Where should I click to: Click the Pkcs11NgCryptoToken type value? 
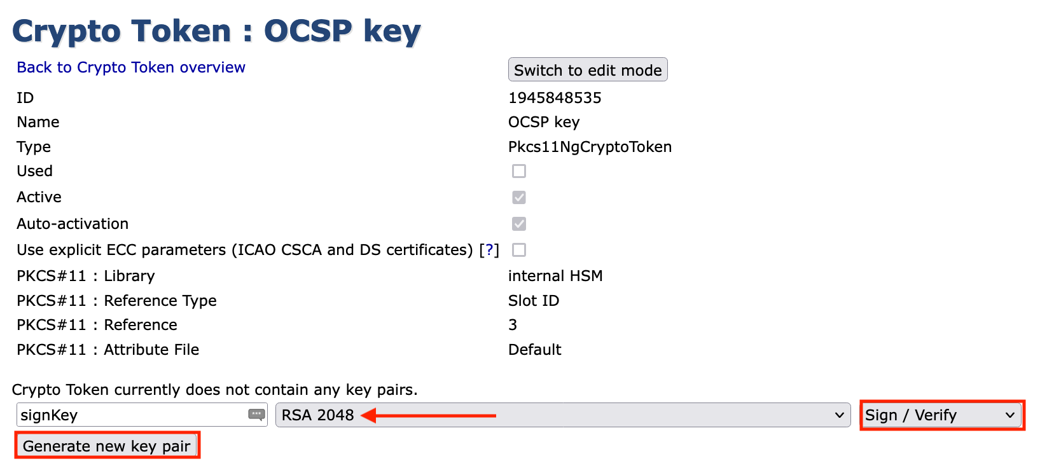point(590,147)
